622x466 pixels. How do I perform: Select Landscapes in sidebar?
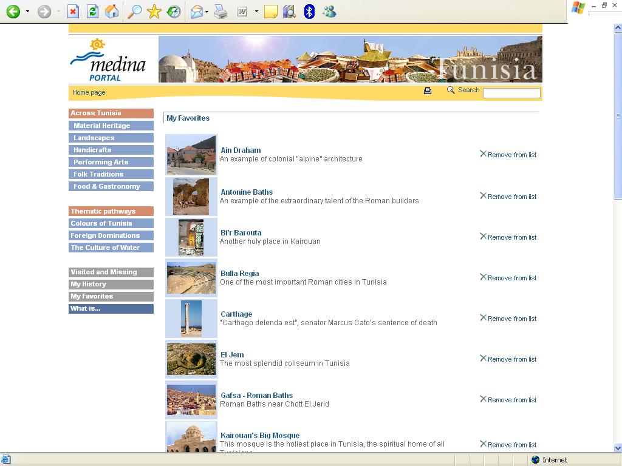pyautogui.click(x=111, y=138)
